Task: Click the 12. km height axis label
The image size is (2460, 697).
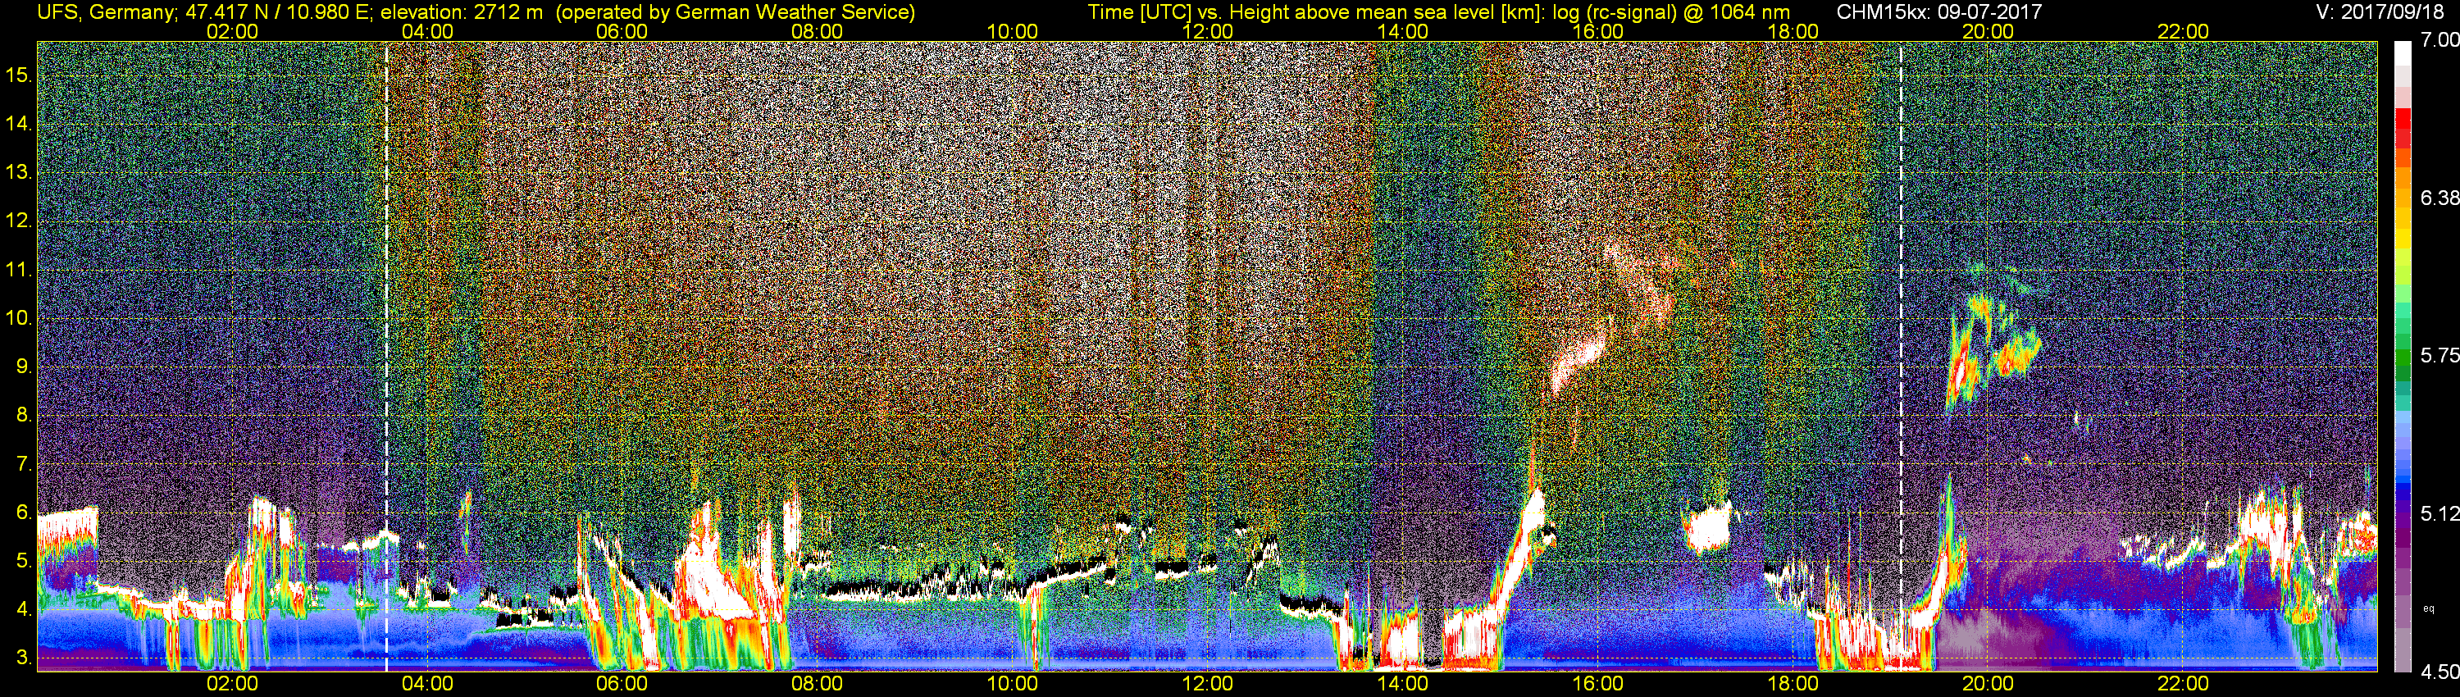Action: [19, 221]
